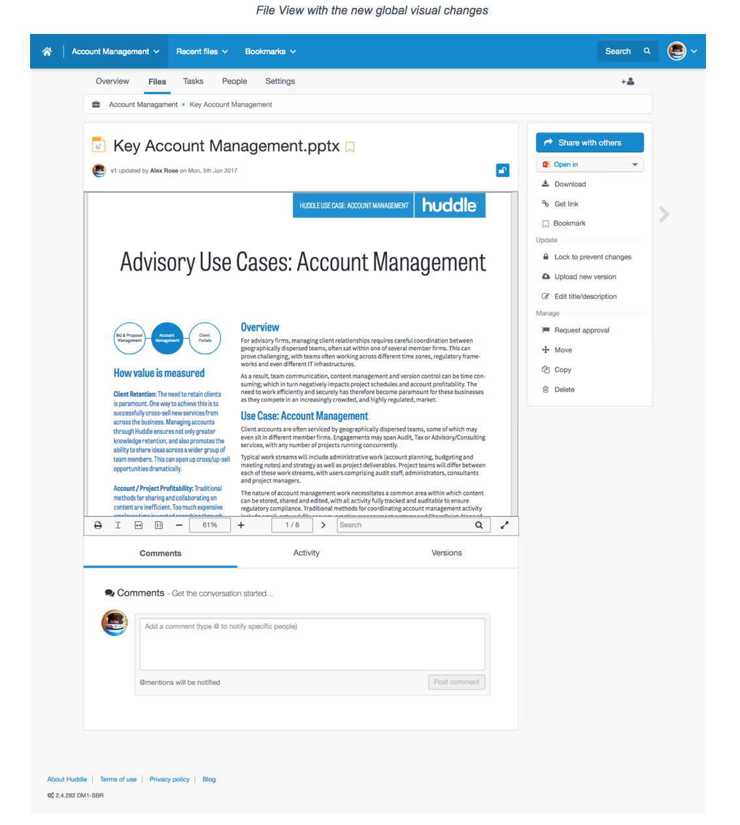Viewport: 740px width, 825px height.
Task: Click the header search magnifier icon
Action: coord(647,51)
